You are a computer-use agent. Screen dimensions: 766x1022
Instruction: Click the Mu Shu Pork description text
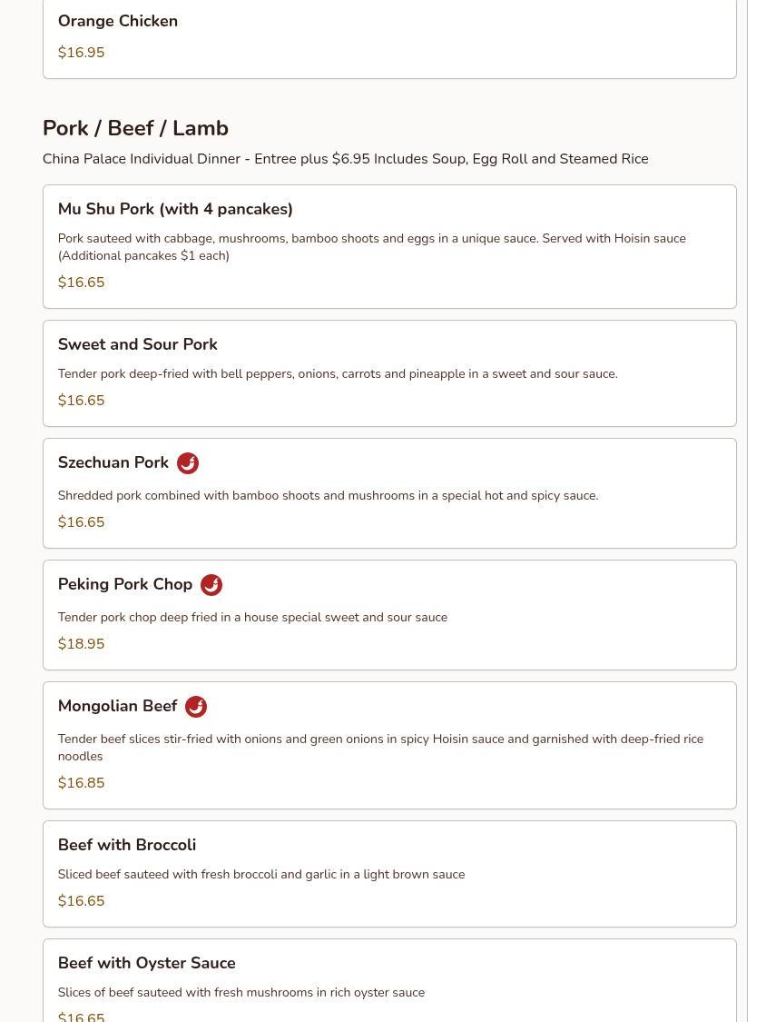pos(371,247)
